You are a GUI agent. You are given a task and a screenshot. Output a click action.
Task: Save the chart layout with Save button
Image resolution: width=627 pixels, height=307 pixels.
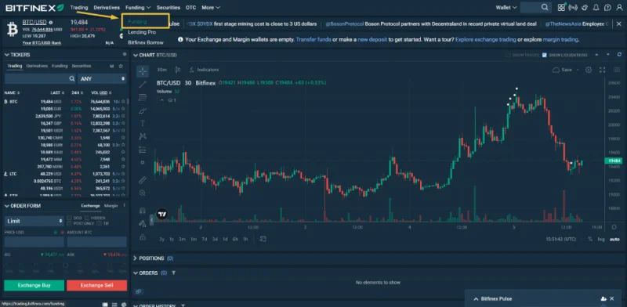(x=562, y=70)
